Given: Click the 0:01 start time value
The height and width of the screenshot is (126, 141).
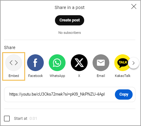Looking at the screenshot, I should pos(33,119).
